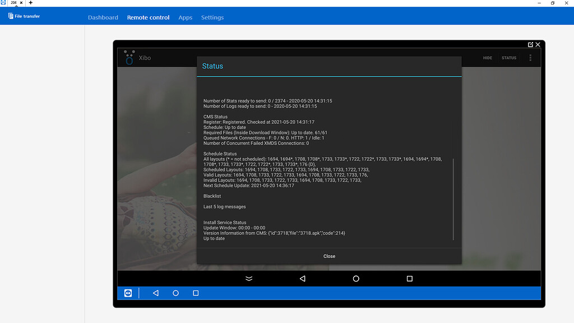Screen dimensions: 574x323
Task: Tap the Android Home circle on the player nav bar
Action: (355, 279)
